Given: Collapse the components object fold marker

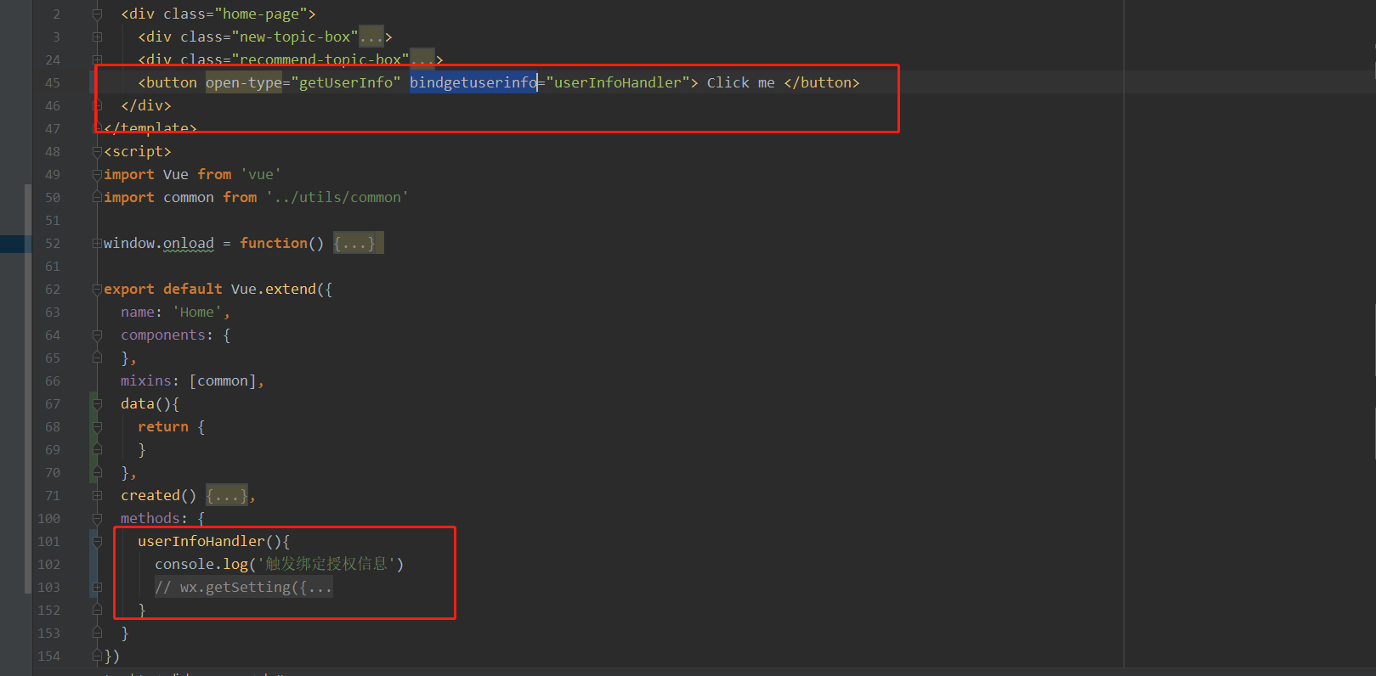Looking at the screenshot, I should pos(97,335).
